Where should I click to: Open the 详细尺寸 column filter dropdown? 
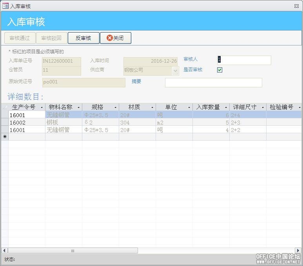tap(263, 107)
